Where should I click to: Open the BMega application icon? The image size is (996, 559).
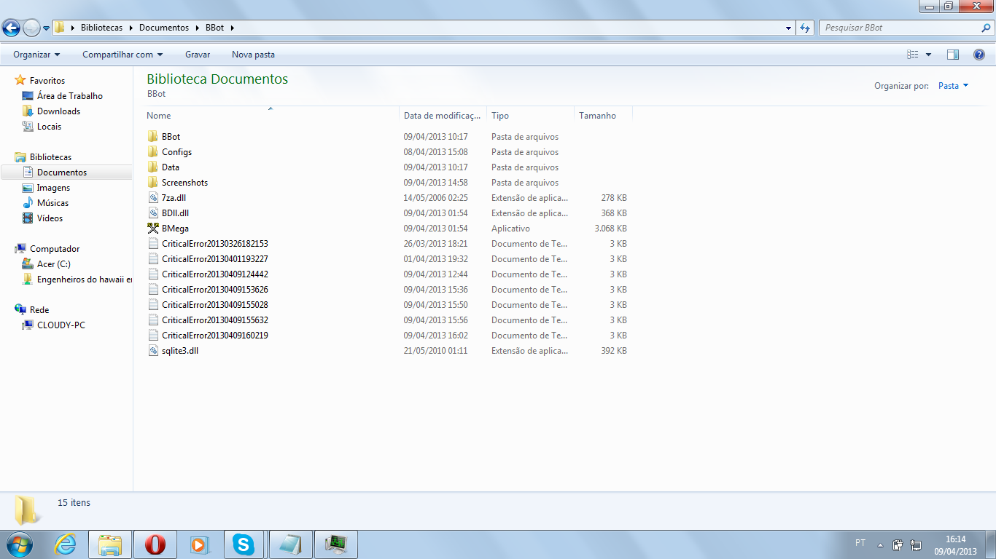(x=153, y=229)
